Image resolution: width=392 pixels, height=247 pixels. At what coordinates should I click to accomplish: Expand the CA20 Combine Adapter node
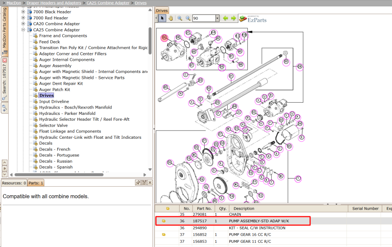click(x=23, y=24)
